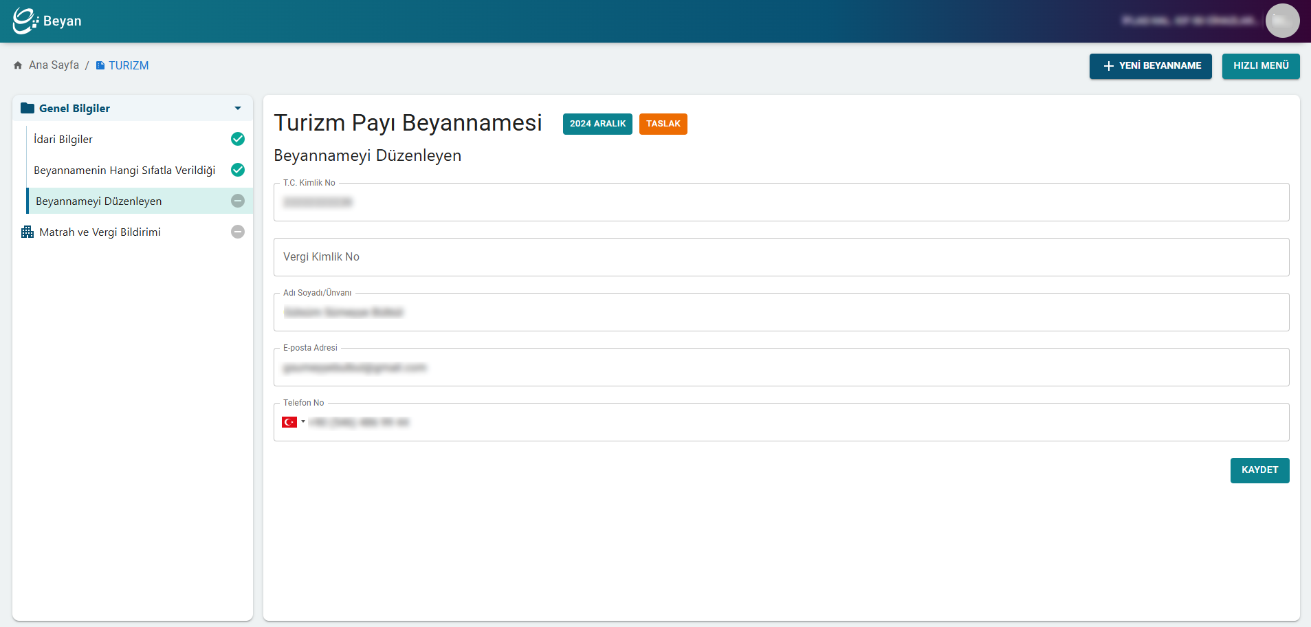Go to Ana Sayfa breadcrumb link
This screenshot has height=627, width=1311.
click(x=54, y=65)
